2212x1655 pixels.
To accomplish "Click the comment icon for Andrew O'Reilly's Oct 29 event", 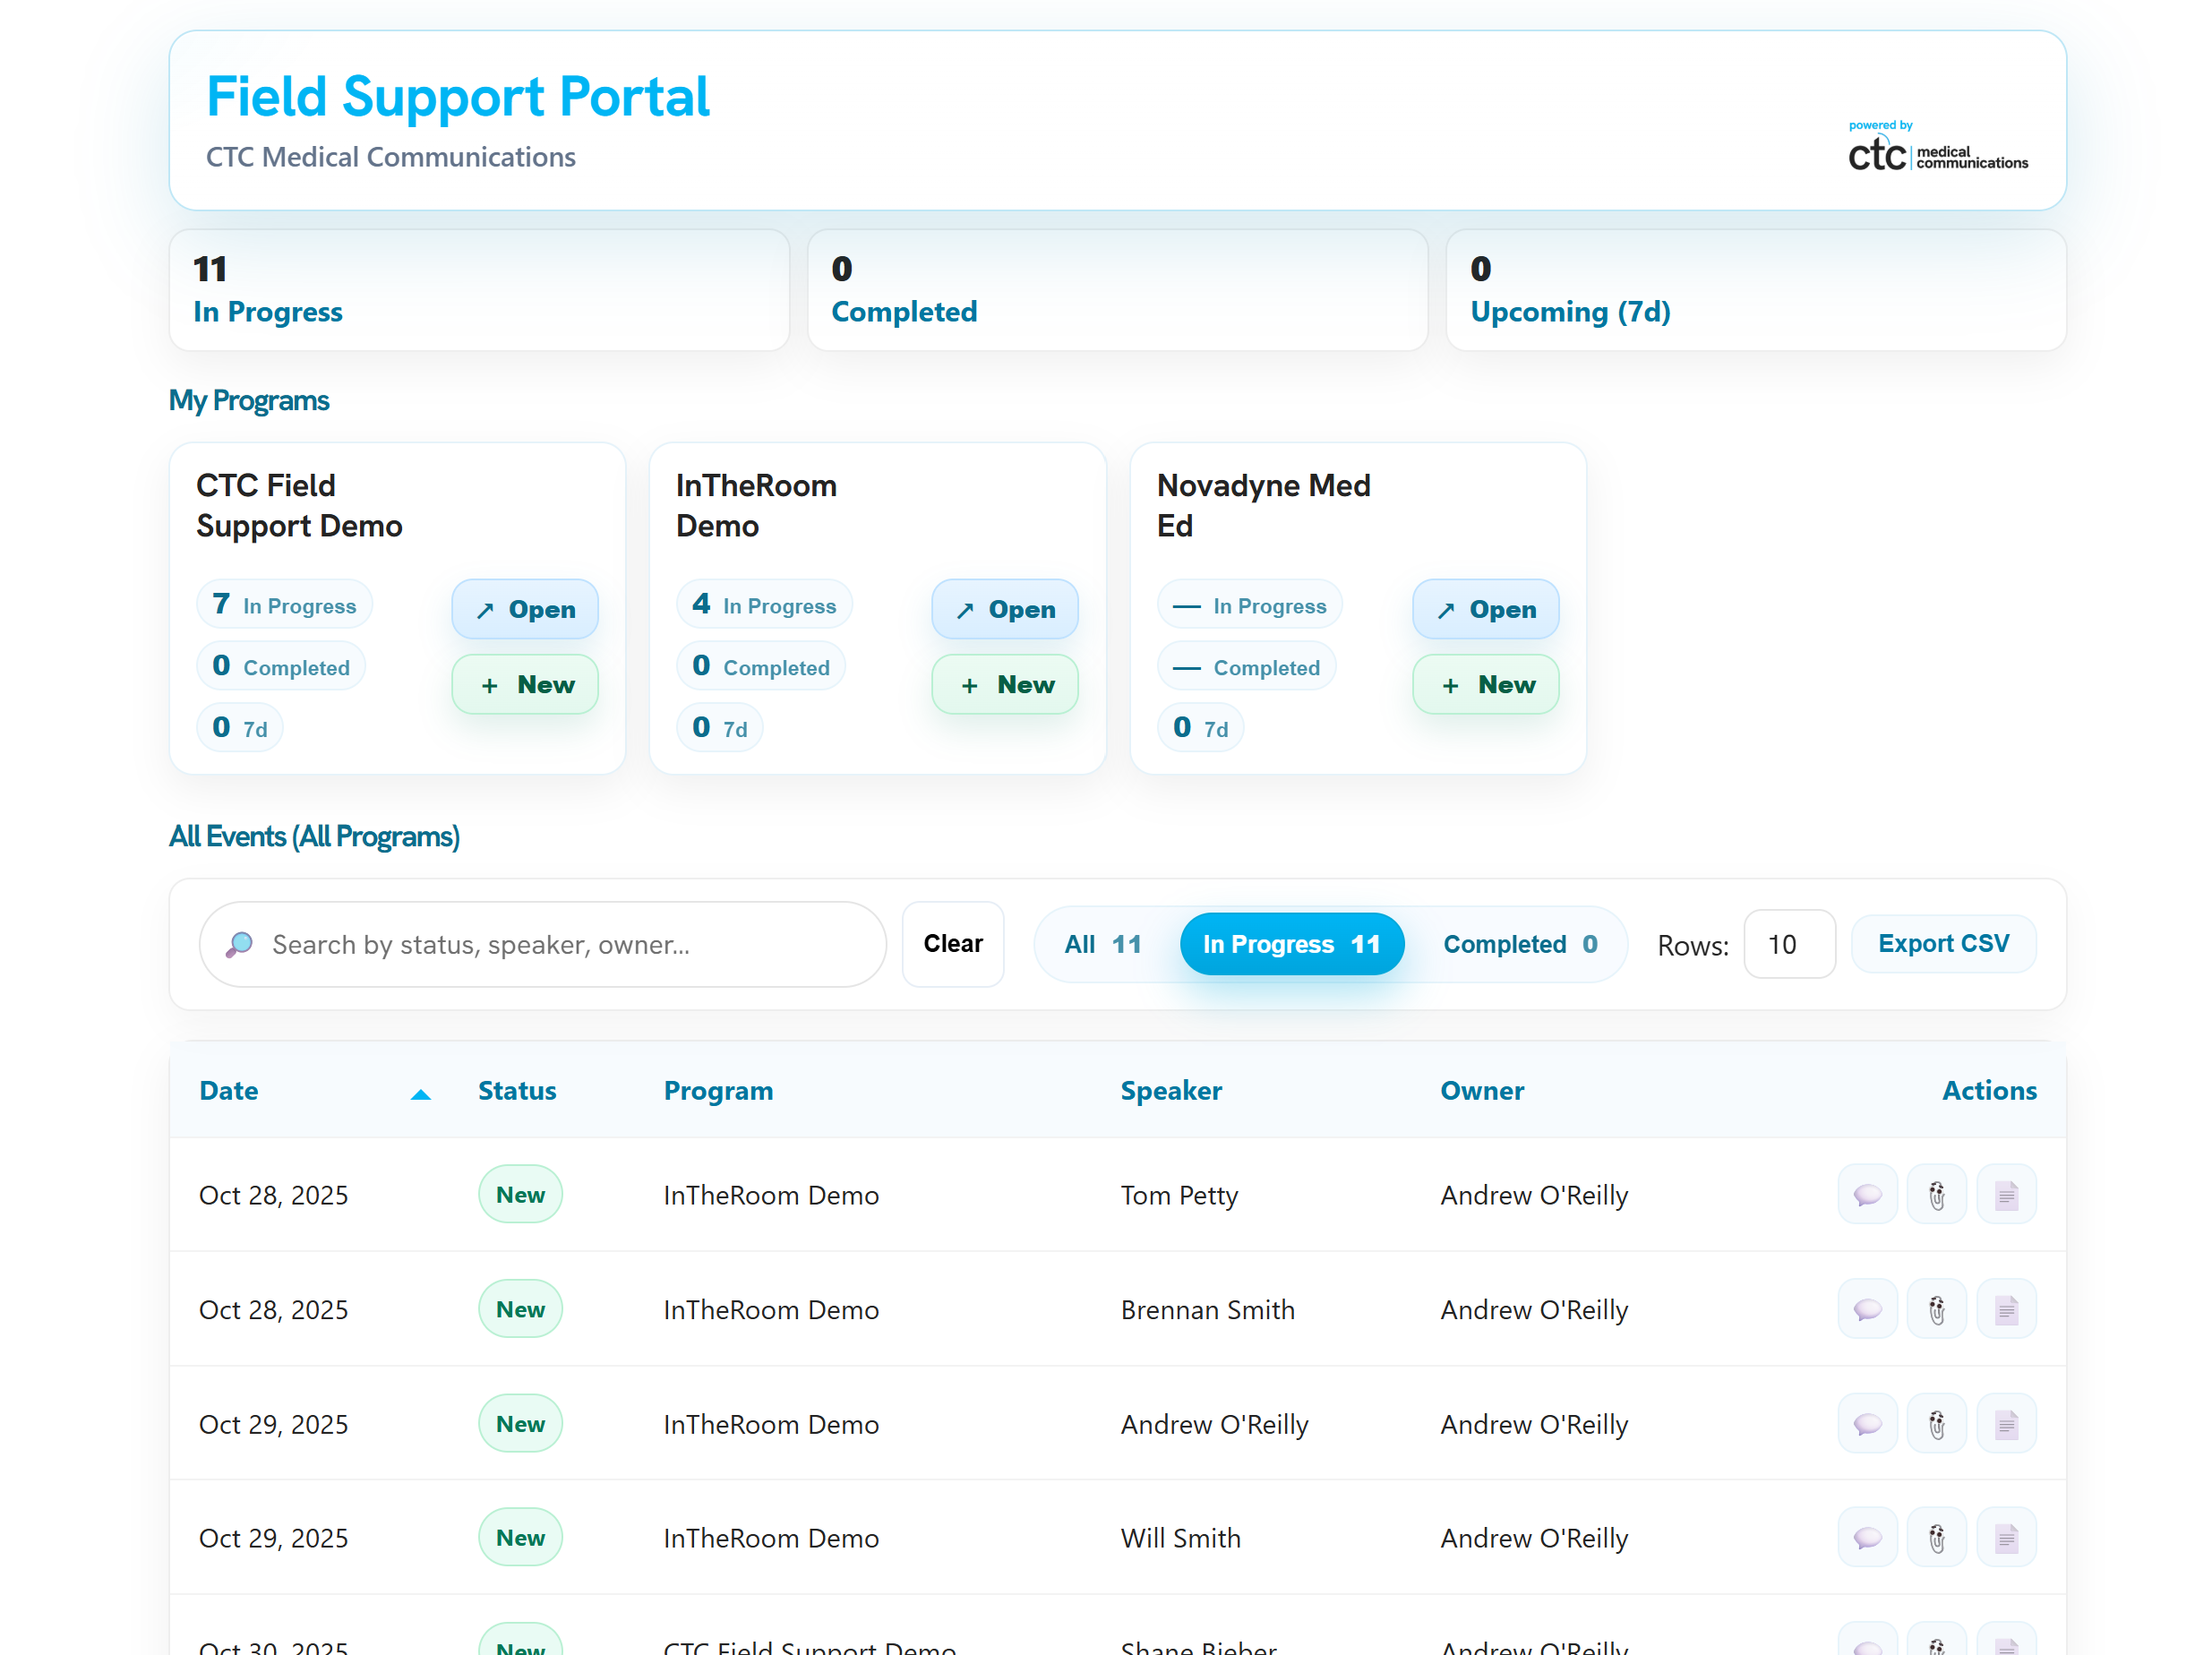I will (1866, 1423).
